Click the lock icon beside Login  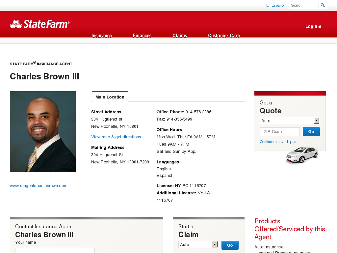[320, 26]
